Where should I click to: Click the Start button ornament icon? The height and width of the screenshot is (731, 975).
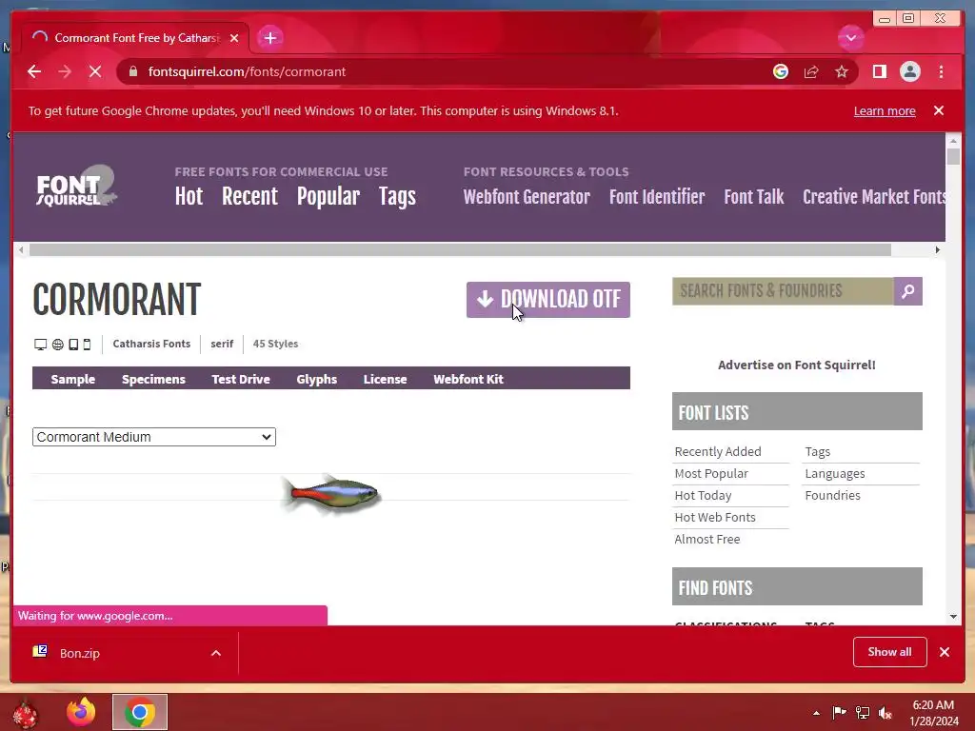(x=26, y=713)
